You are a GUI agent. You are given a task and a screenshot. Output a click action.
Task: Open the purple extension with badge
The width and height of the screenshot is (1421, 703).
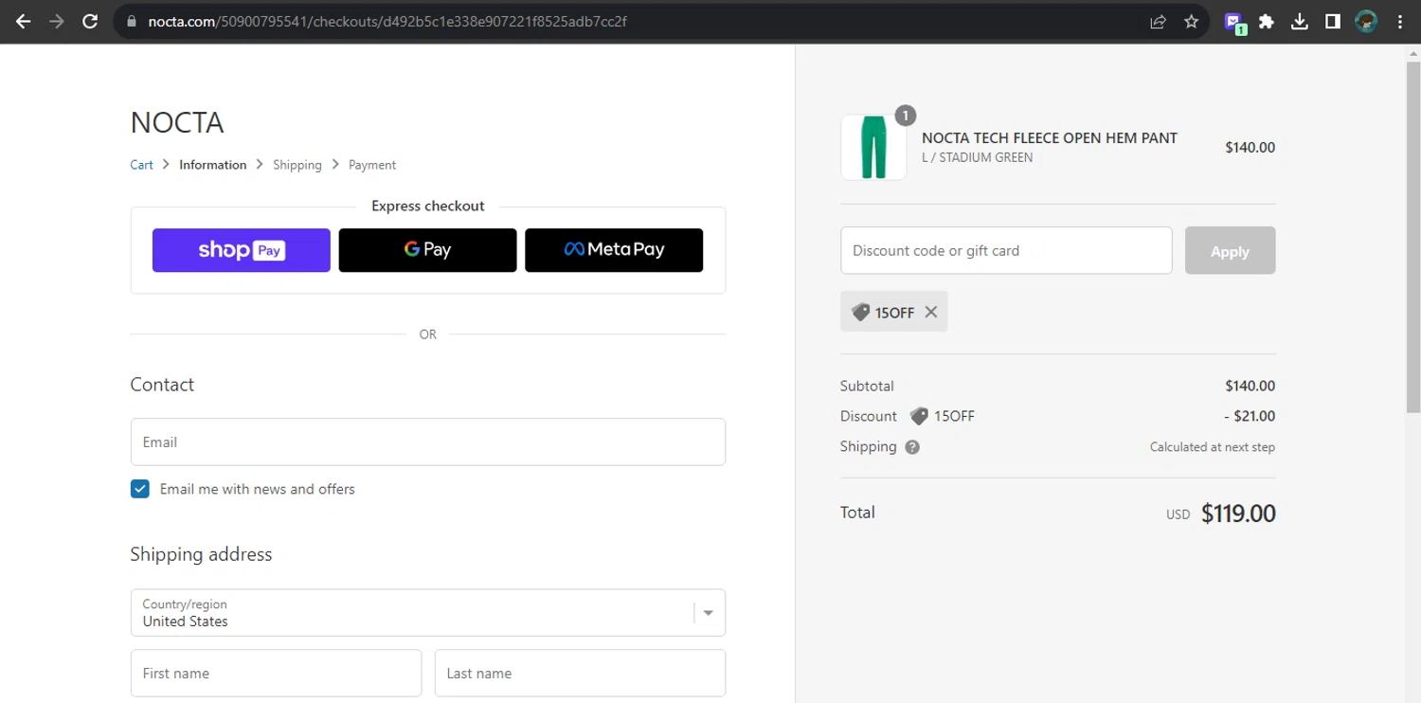pyautogui.click(x=1234, y=23)
